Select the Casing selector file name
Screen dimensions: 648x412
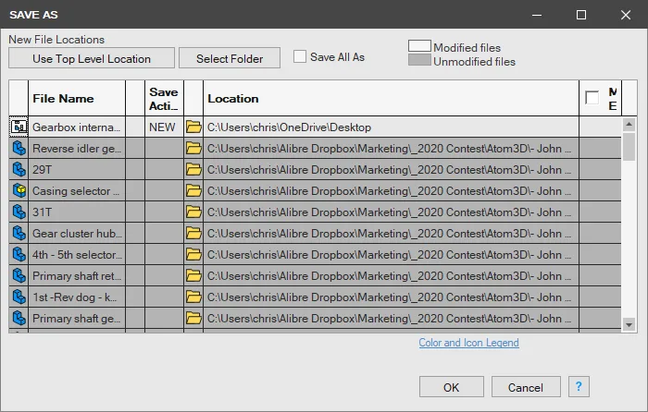coord(77,191)
